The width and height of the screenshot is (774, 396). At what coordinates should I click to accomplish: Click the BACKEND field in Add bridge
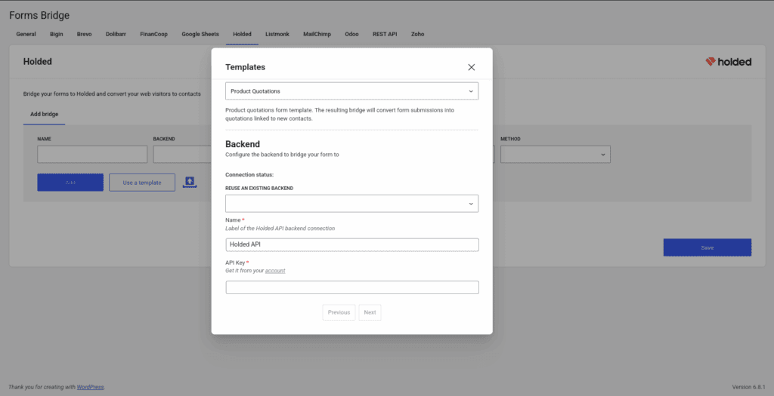[x=183, y=154]
